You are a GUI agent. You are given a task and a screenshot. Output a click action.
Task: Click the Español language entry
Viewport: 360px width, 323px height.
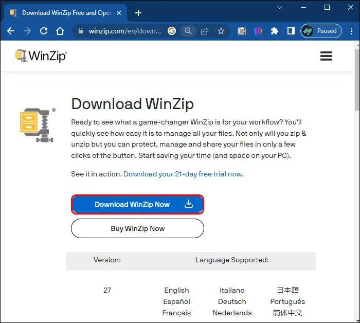176,301
